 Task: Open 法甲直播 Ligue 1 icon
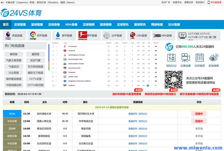(x=107, y=36)
